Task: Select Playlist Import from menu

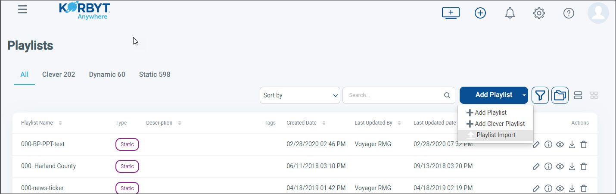Action: pos(495,135)
